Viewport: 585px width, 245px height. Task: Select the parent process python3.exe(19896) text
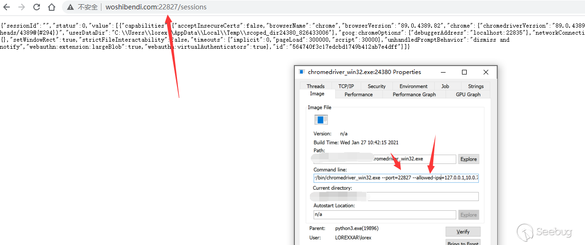tap(357, 229)
